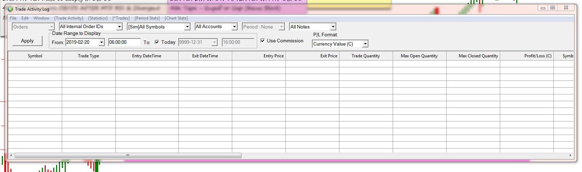This screenshot has width=582, height=172.
Task: Minimize the Trade Activity Log window
Action: click(x=543, y=8)
